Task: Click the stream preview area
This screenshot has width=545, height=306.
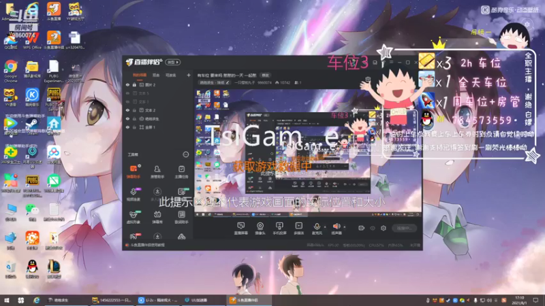Action: (308, 152)
